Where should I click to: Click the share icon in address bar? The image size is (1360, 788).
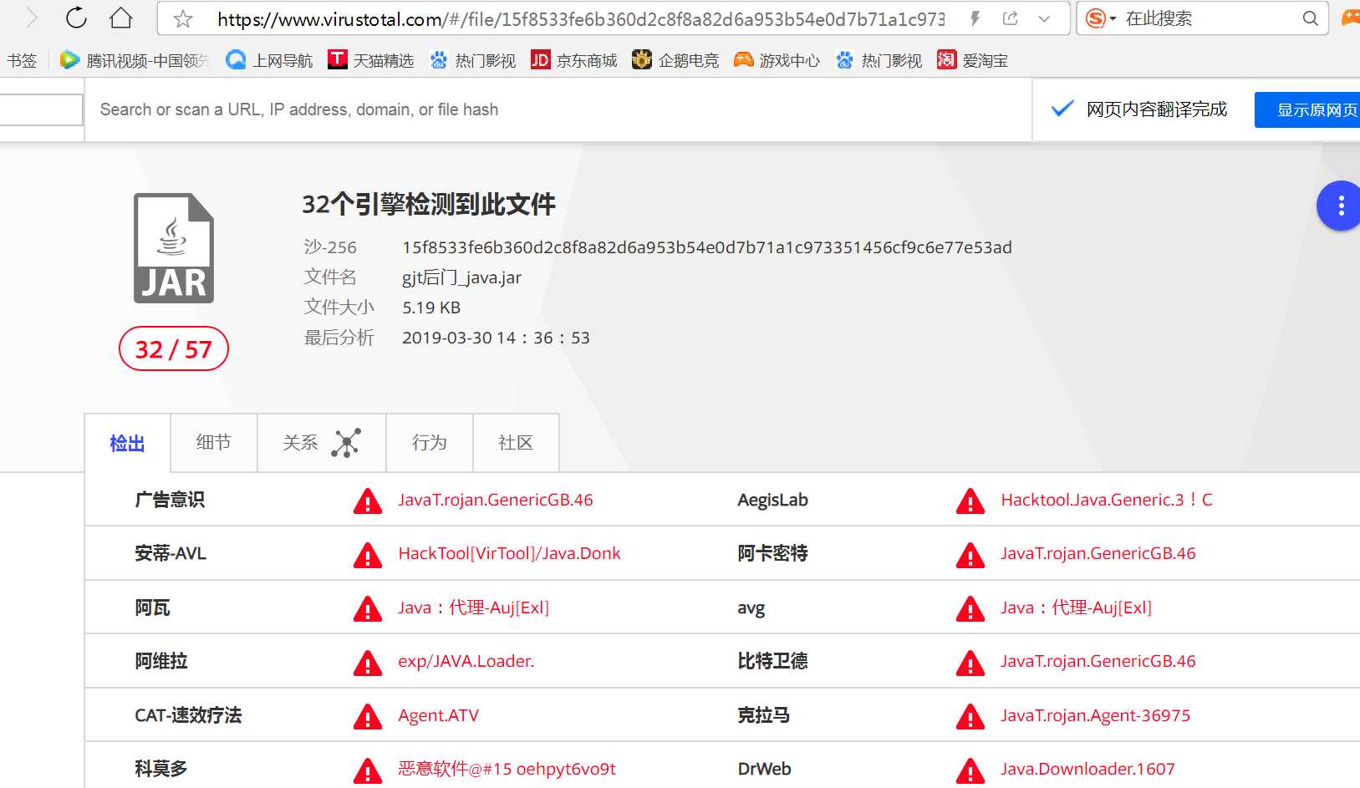[x=1010, y=18]
